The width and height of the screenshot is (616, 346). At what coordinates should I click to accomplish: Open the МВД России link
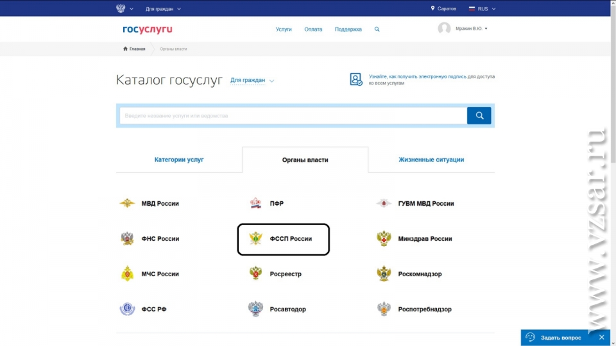point(160,203)
